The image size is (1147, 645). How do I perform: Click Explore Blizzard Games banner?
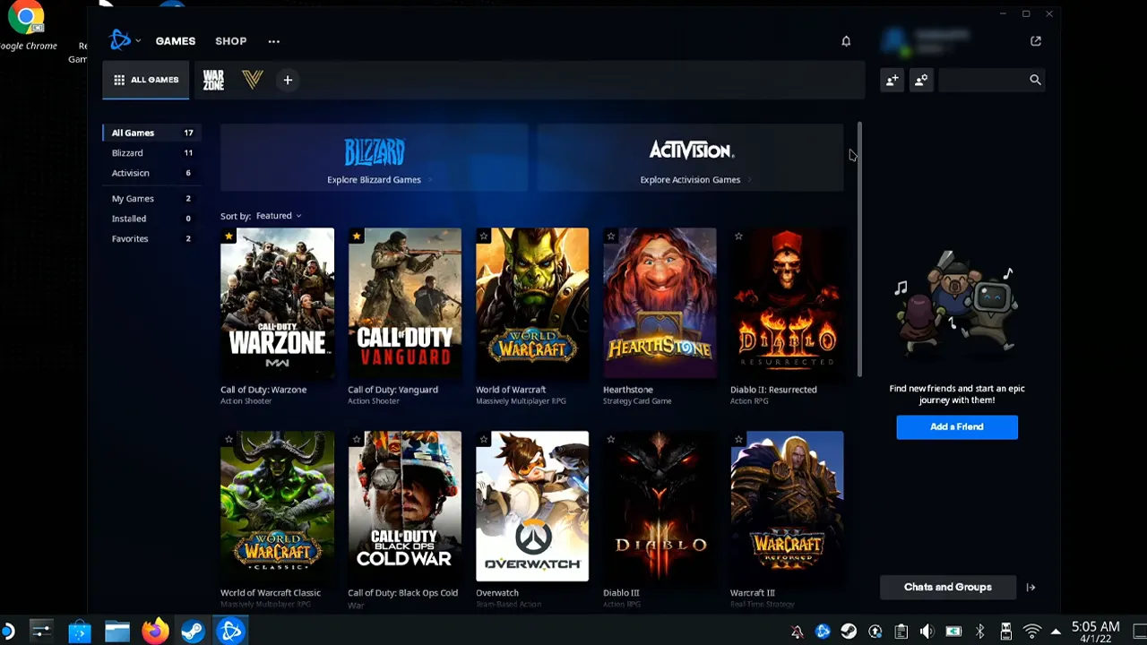point(375,159)
